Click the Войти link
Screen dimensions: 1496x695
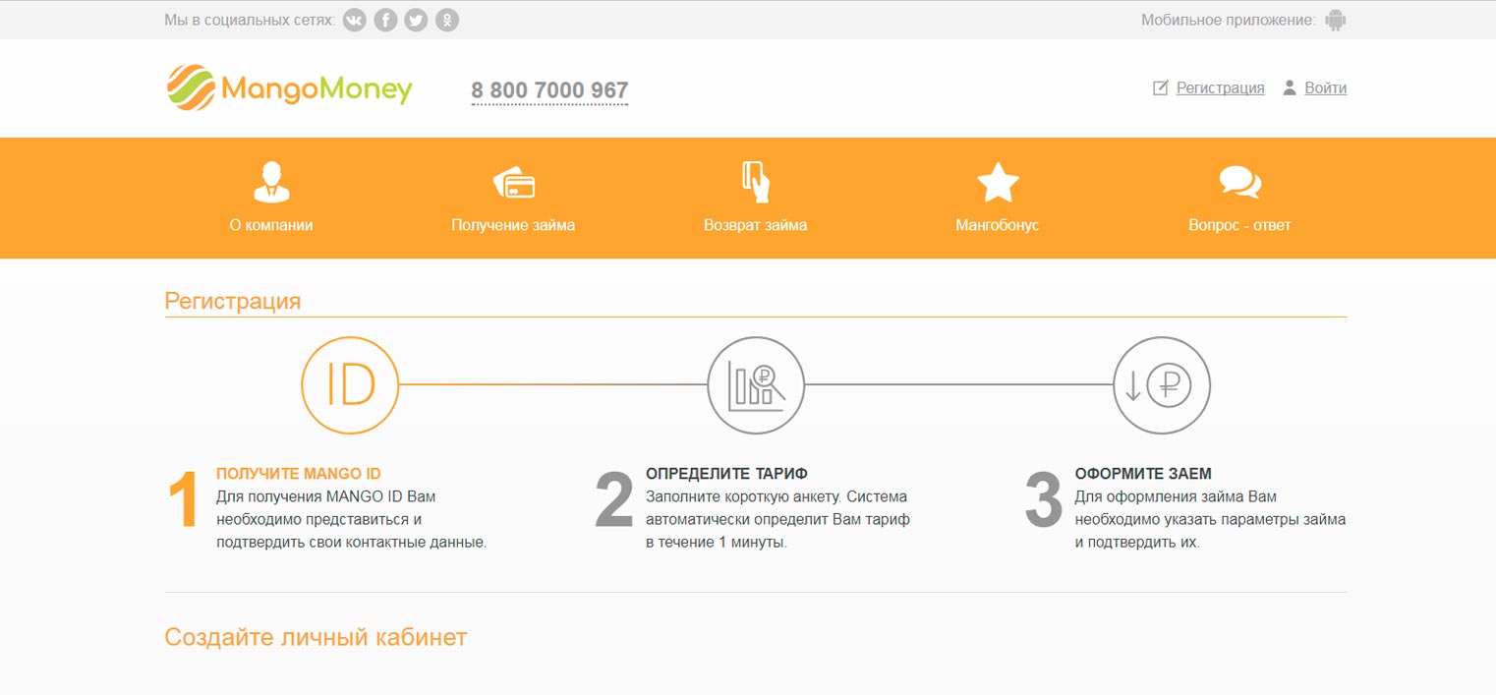tap(1325, 87)
